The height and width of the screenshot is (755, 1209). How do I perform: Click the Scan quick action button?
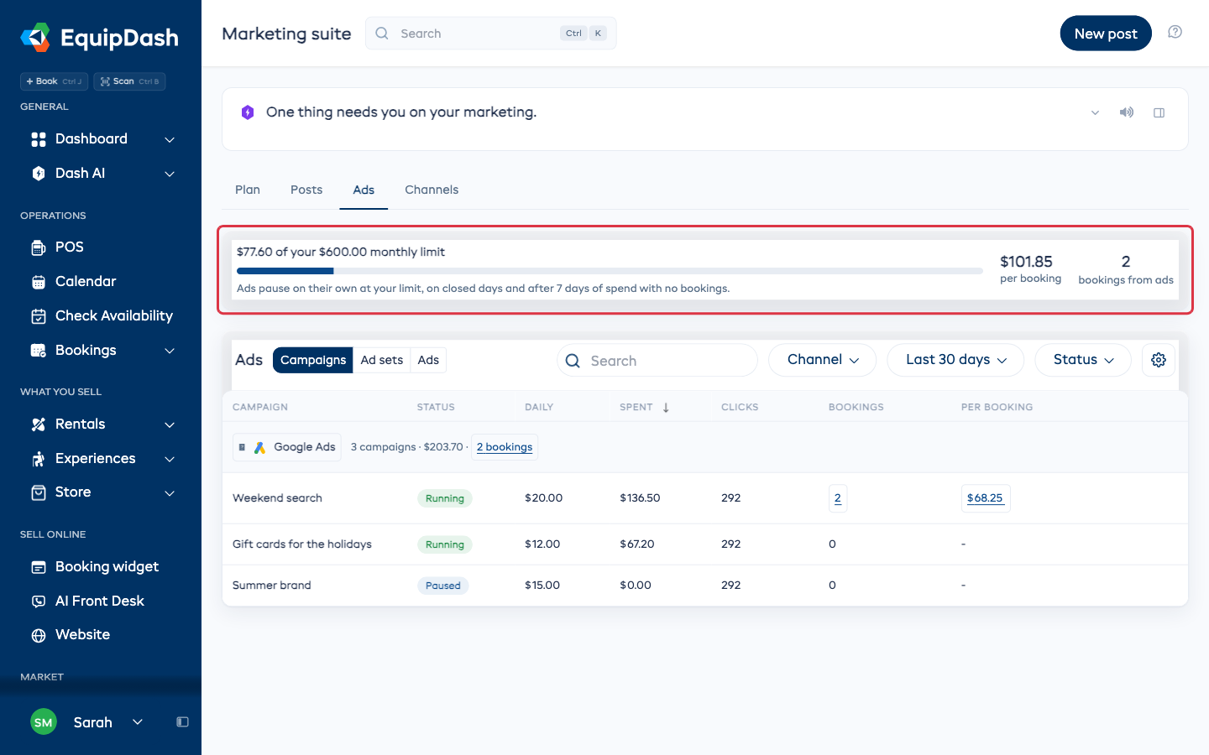[x=129, y=81]
